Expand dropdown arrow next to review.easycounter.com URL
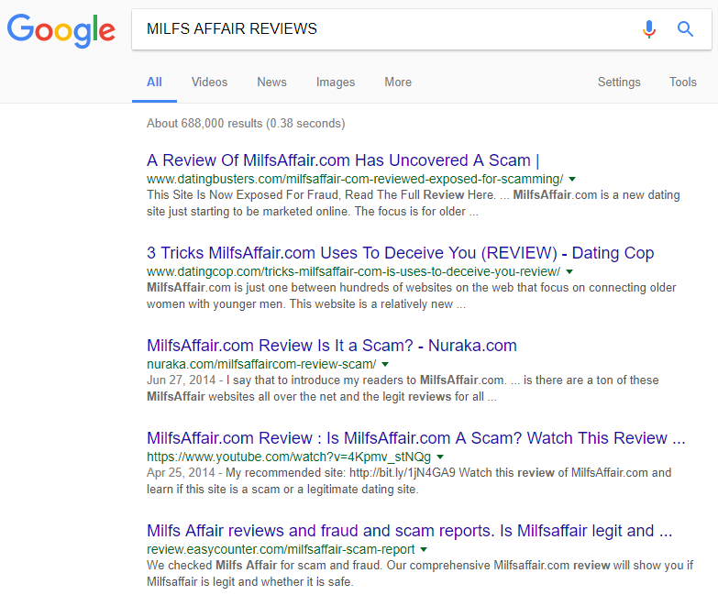 [424, 549]
